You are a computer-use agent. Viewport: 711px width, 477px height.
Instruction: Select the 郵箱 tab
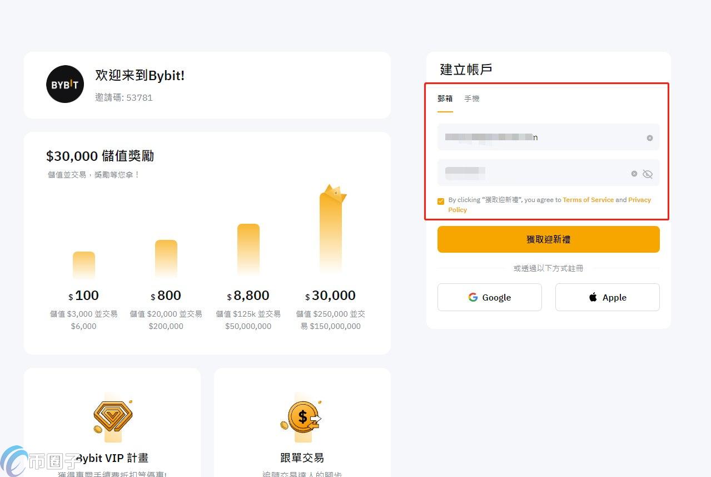click(445, 99)
